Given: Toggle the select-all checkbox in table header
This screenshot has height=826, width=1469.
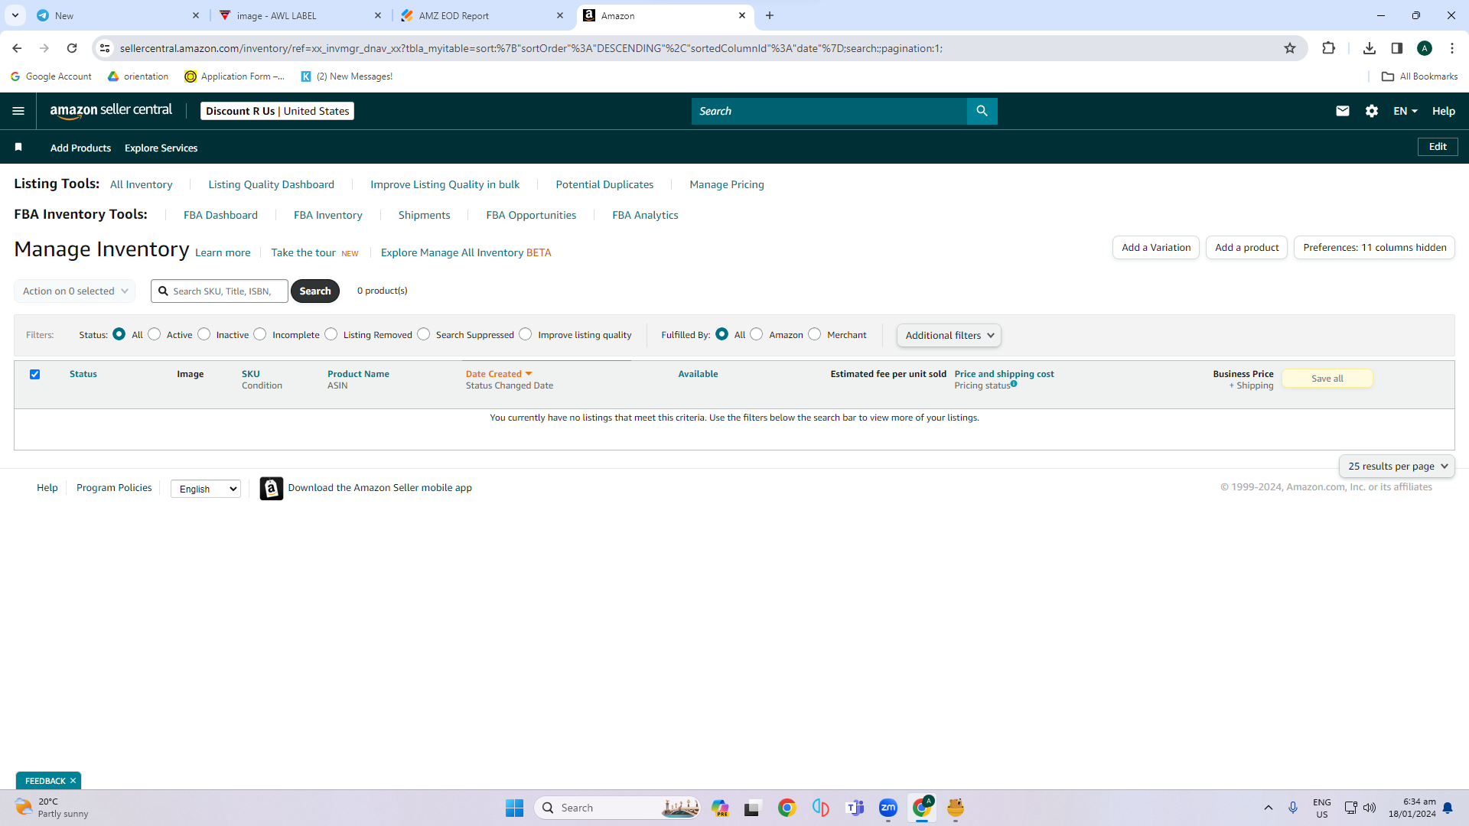Looking at the screenshot, I should click(34, 374).
